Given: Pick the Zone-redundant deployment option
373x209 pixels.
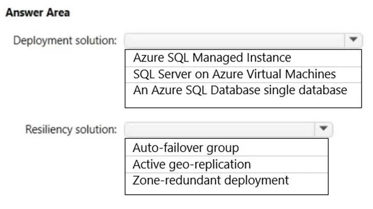Looking at the screenshot, I should tap(227, 180).
